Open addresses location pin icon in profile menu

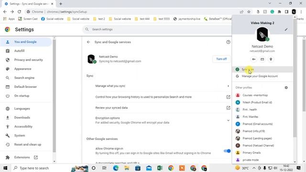271,59
